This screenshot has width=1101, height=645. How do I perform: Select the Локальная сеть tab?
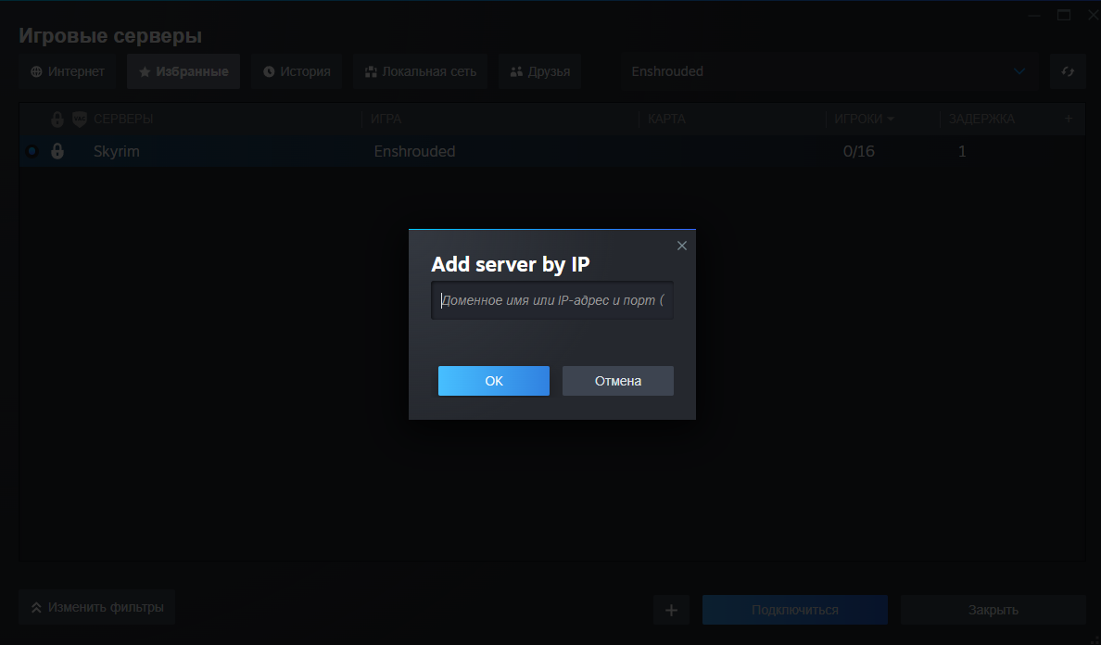(420, 71)
